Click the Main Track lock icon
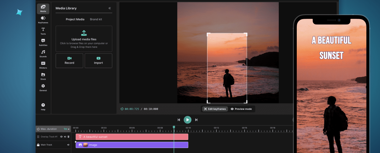The width and height of the screenshot is (380, 153). (x=38, y=145)
